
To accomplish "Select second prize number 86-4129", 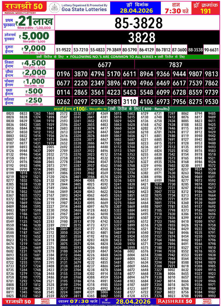I will pyautogui.click(x=147, y=50).
